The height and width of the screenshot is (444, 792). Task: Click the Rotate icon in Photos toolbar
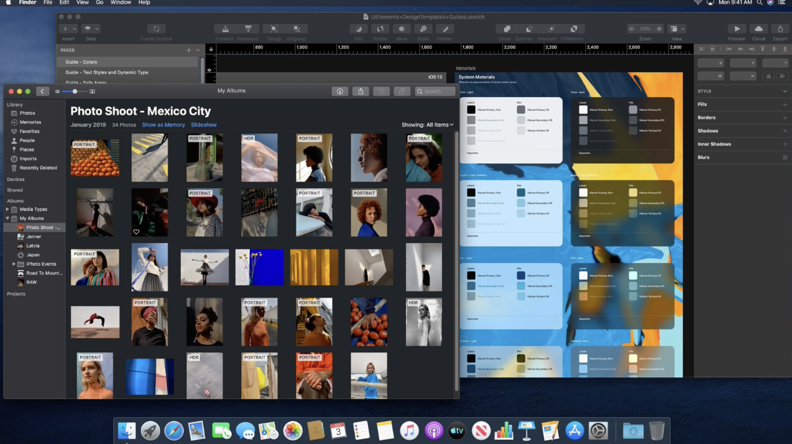coord(402,91)
